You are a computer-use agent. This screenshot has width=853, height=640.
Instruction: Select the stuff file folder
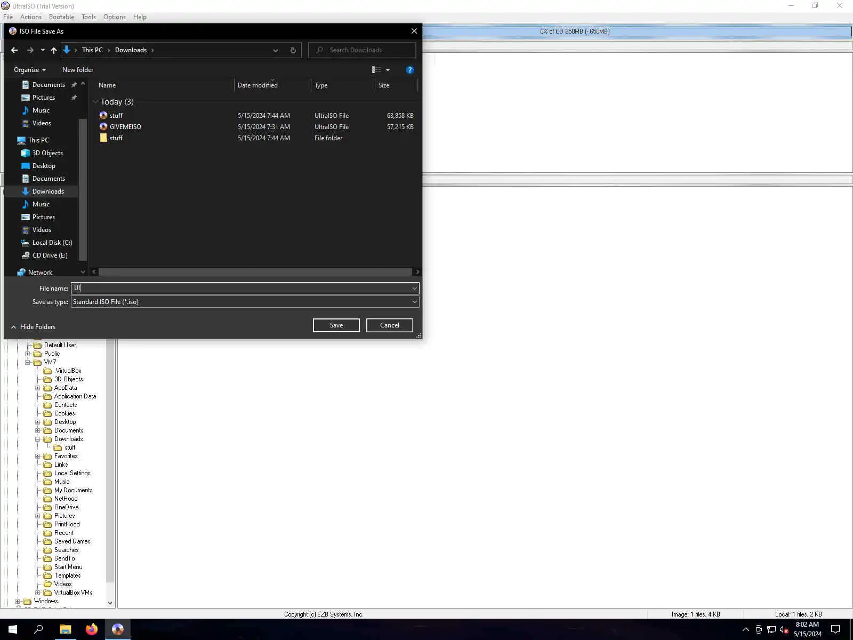[x=256, y=138]
